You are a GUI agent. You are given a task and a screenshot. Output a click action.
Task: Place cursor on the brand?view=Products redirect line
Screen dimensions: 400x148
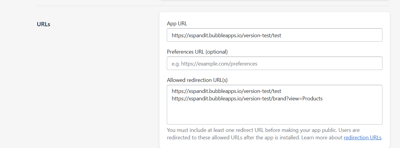tap(247, 99)
